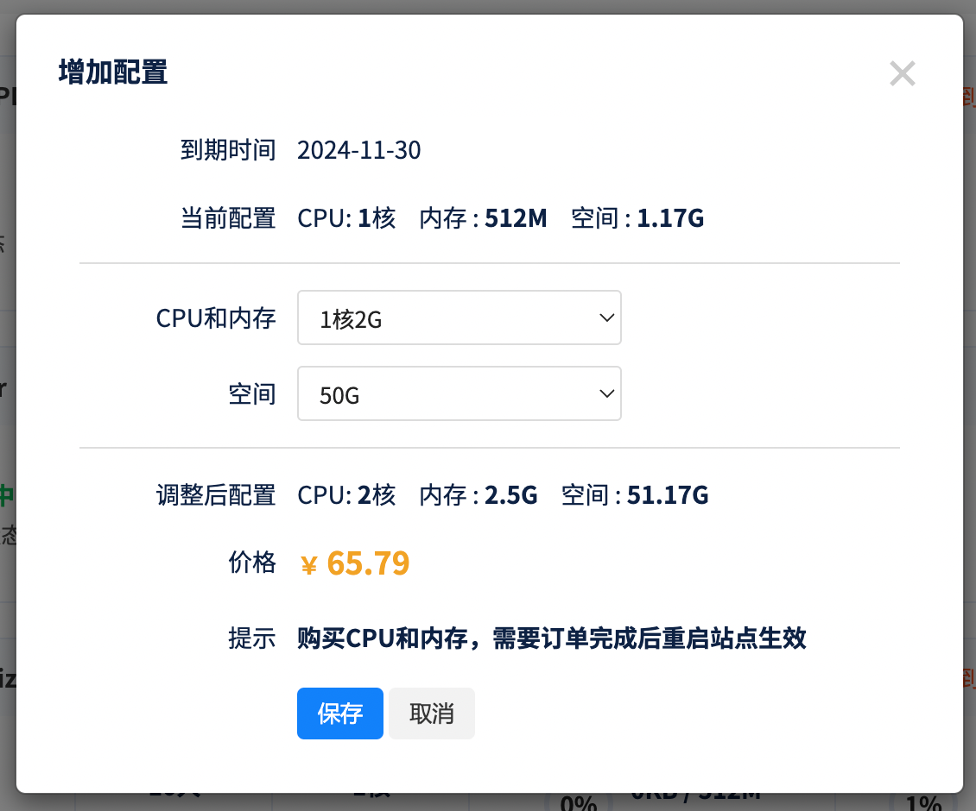Click current space value 1.17G
The image size is (976, 811).
(670, 219)
